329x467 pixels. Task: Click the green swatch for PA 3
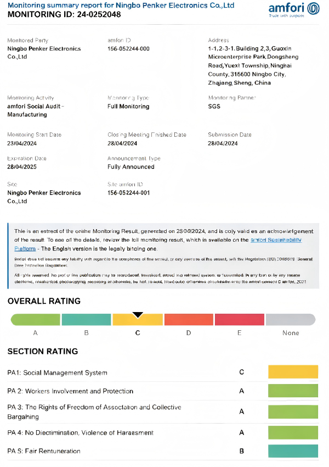(x=293, y=412)
